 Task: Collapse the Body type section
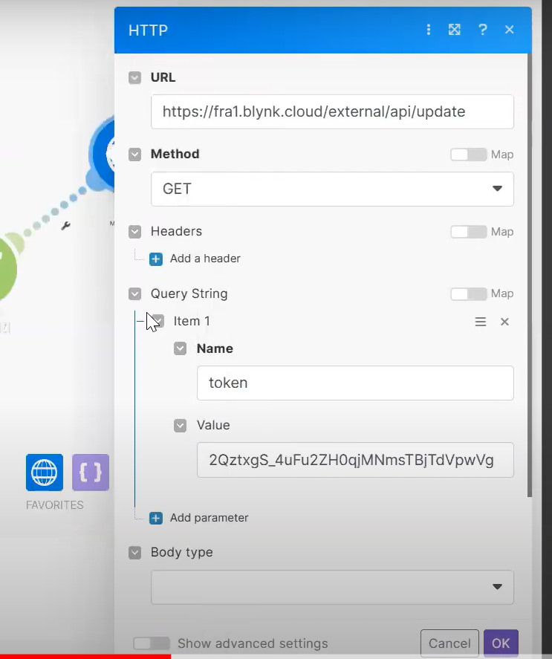tap(135, 553)
